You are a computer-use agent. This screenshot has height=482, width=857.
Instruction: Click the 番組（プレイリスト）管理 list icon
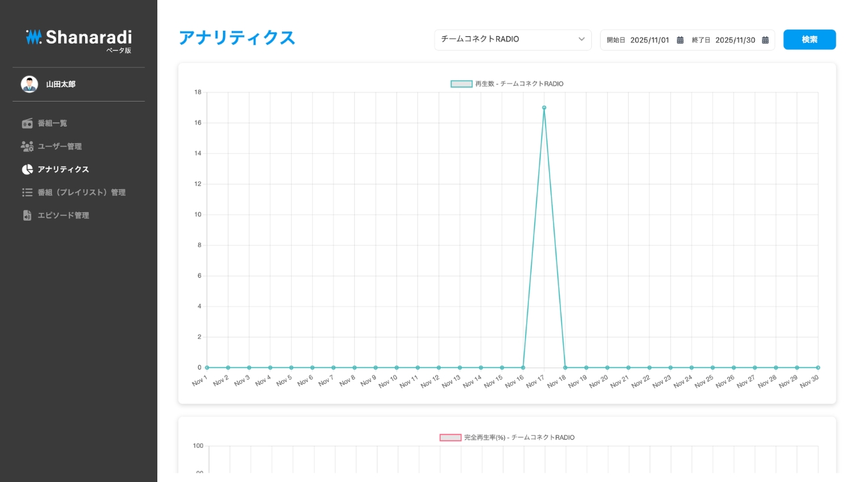click(x=27, y=192)
